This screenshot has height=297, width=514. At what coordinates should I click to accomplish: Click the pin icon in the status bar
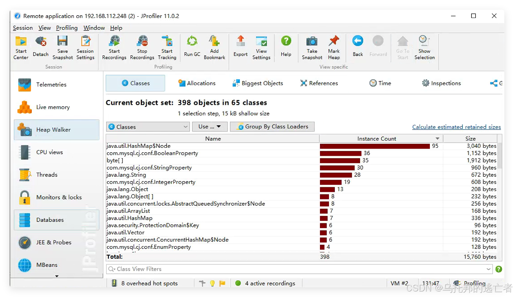click(202, 283)
